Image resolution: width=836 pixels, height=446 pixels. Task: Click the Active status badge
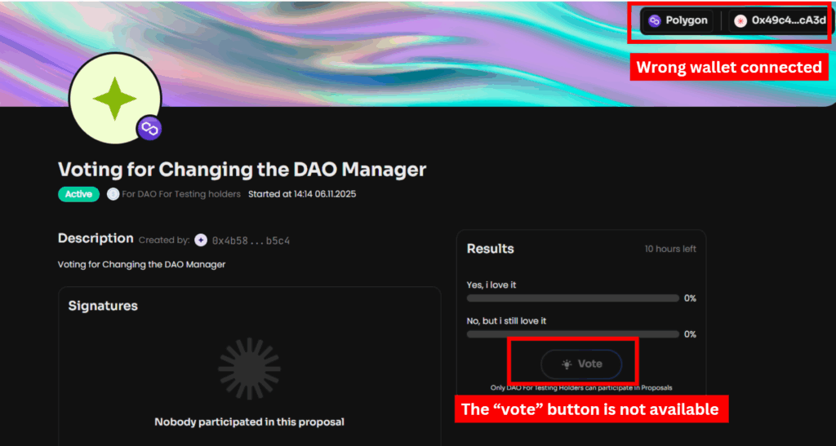(78, 194)
